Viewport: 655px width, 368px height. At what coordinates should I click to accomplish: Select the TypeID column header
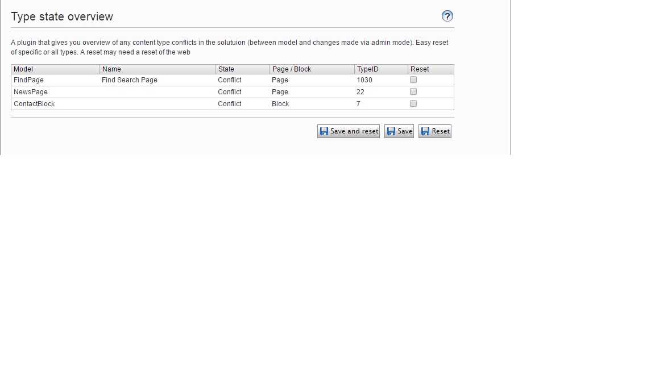pyautogui.click(x=367, y=69)
